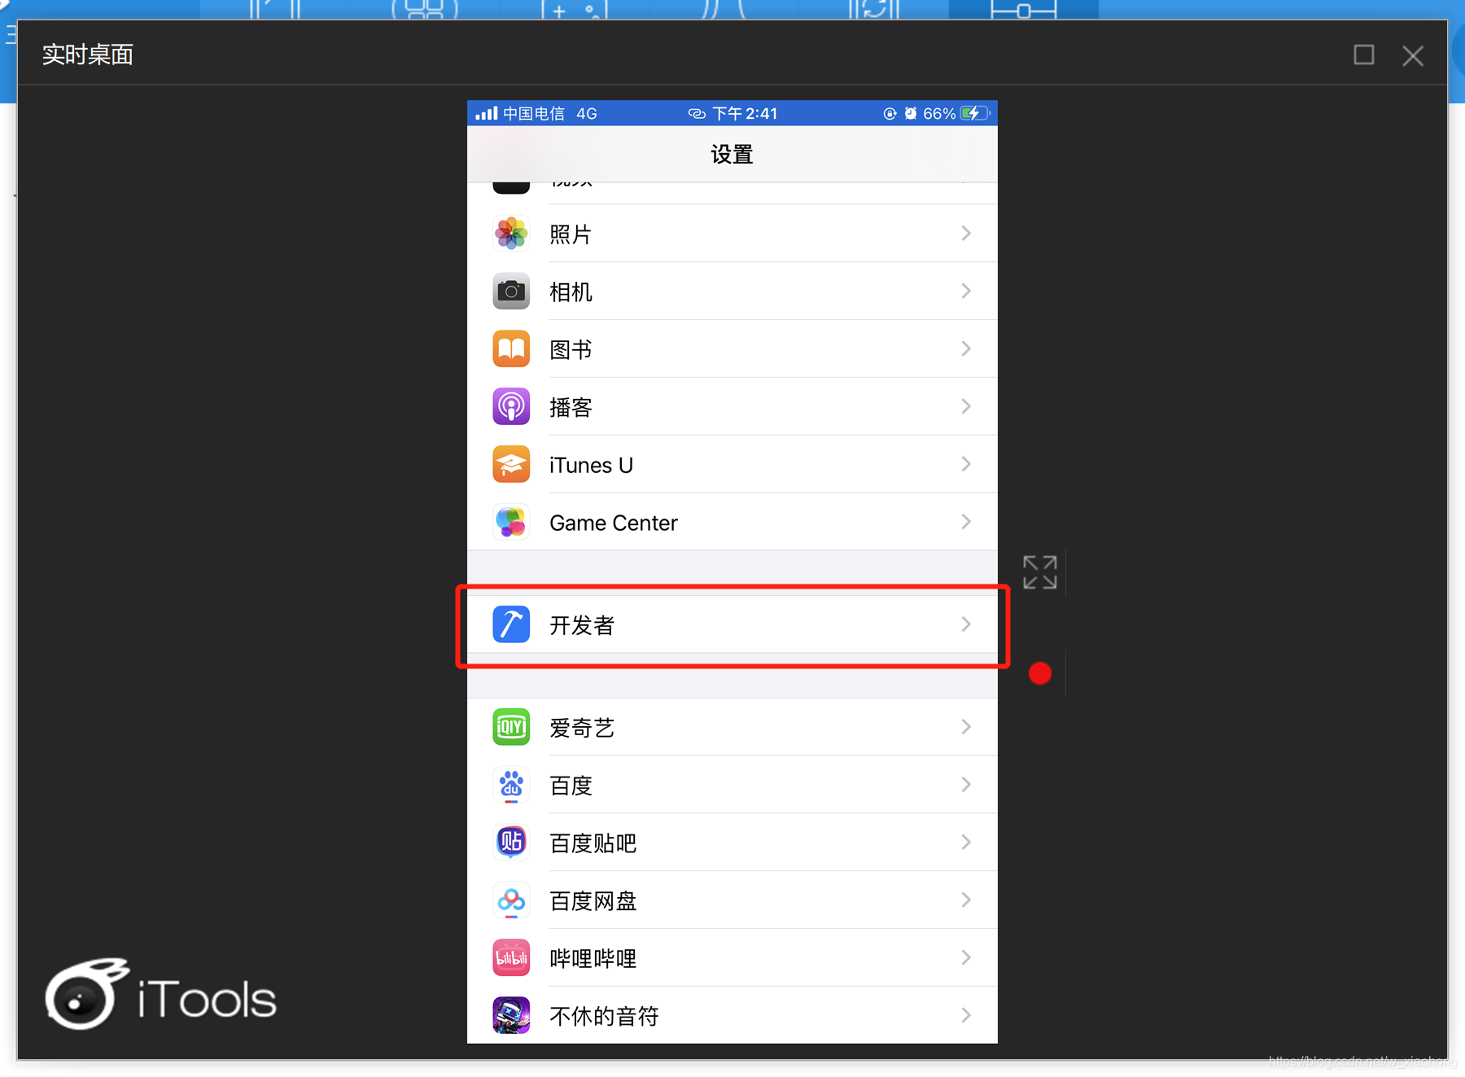
Task: Tap the Baidu Tieba (百度贴吧) icon
Action: (x=511, y=843)
